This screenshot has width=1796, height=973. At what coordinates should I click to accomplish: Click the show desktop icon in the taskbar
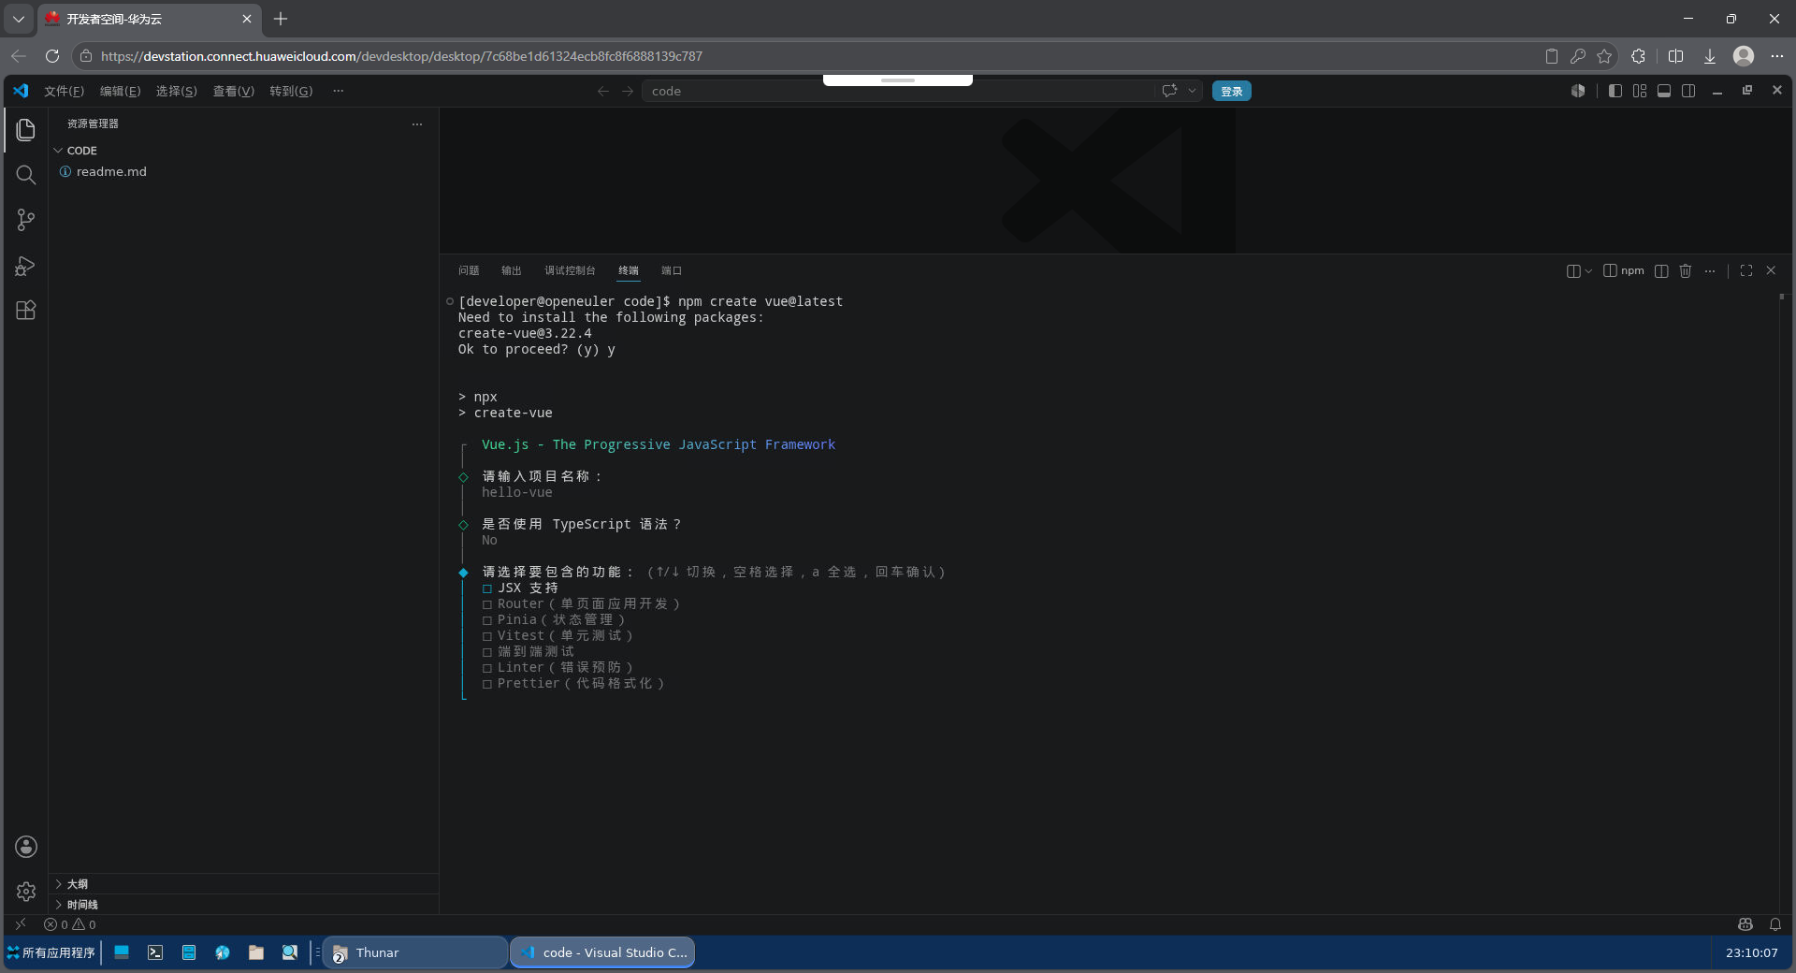122,952
